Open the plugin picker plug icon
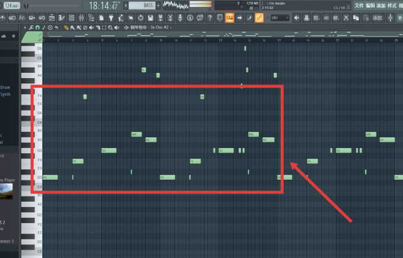Screen dimensions: 403x258 tap(111, 18)
